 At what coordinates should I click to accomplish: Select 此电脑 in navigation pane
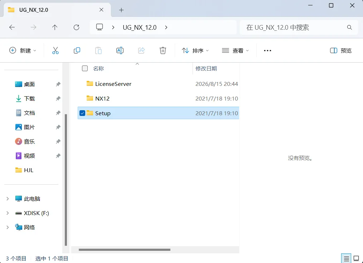click(x=32, y=199)
